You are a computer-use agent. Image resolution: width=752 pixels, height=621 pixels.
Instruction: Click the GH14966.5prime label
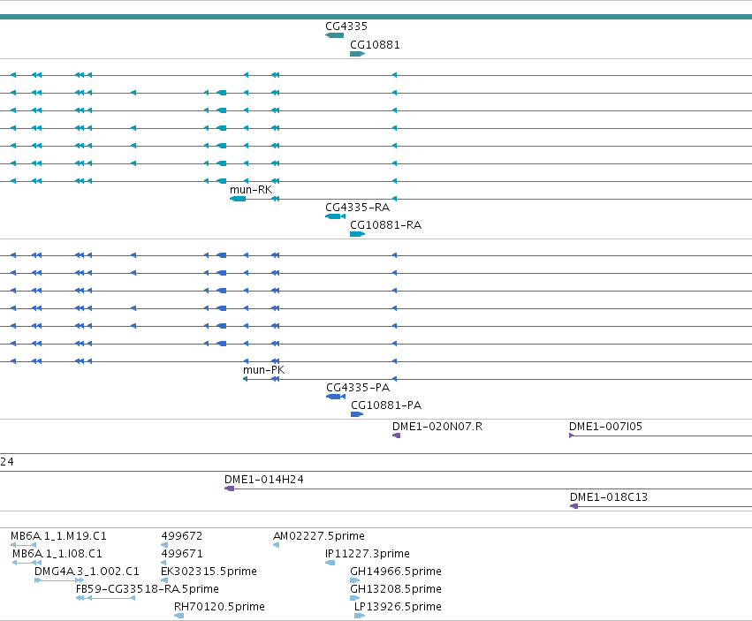[x=396, y=572]
